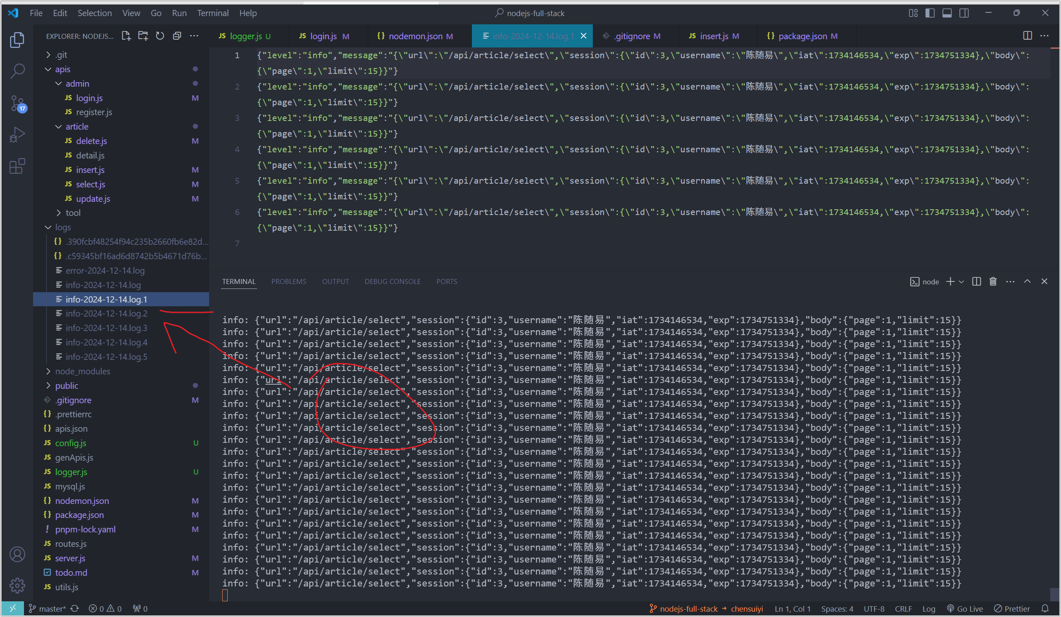1061x617 pixels.
Task: Refresh the Explorer file tree
Action: click(x=160, y=36)
